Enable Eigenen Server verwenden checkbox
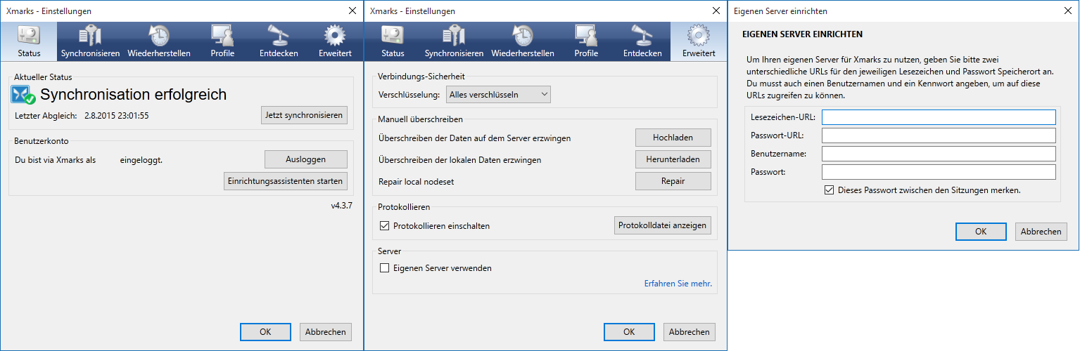The height and width of the screenshot is (351, 1080). [384, 267]
